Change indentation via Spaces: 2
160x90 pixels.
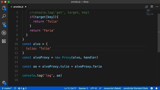[83, 88]
